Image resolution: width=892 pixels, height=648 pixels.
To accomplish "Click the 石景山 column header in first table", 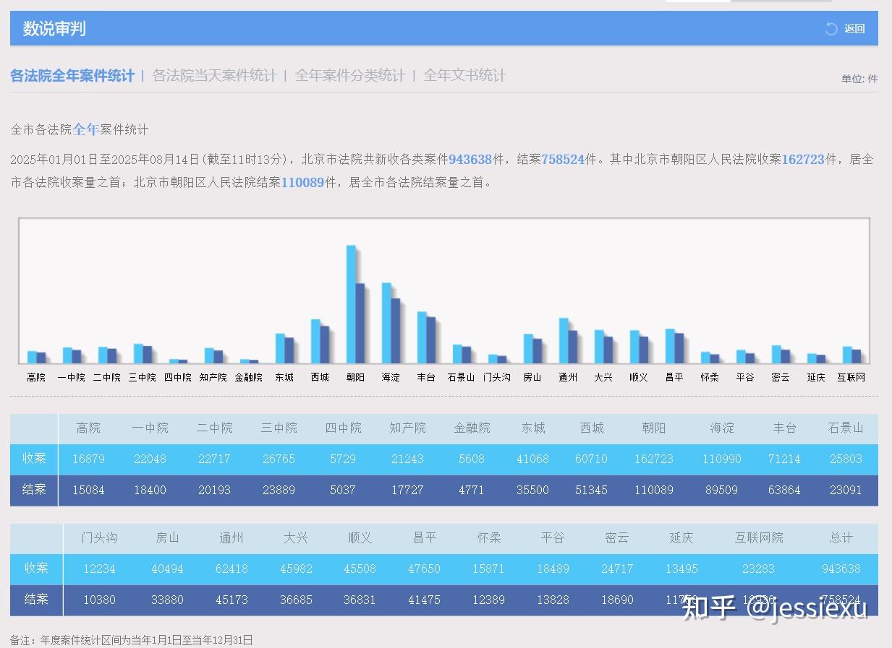I will pos(846,428).
